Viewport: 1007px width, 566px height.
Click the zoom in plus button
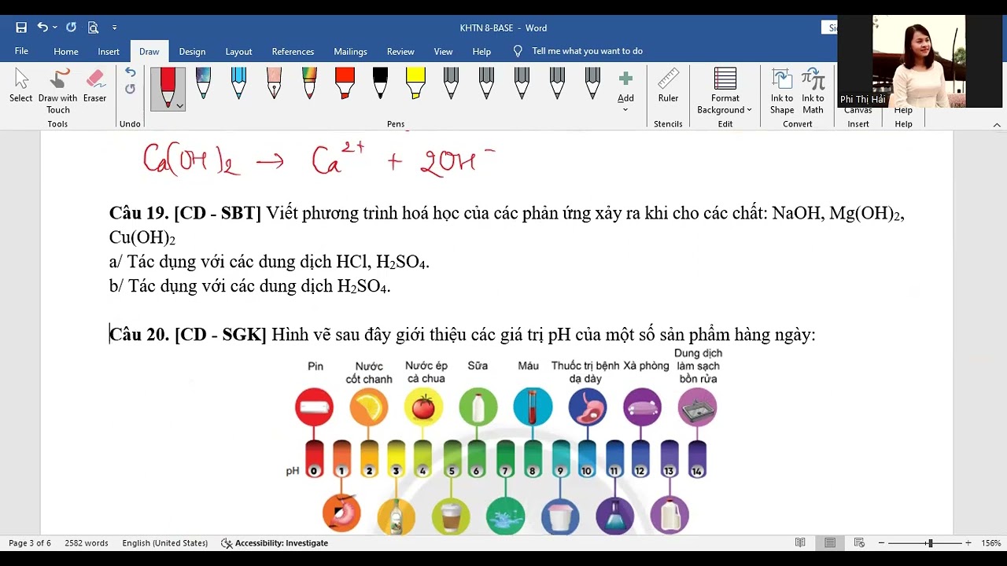click(x=968, y=543)
